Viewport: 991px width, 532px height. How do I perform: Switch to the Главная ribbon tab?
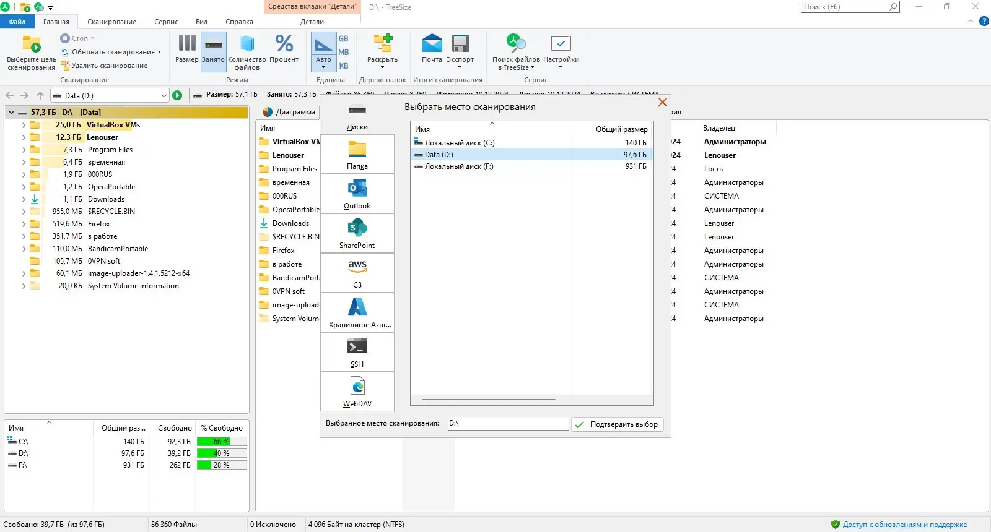[x=56, y=22]
